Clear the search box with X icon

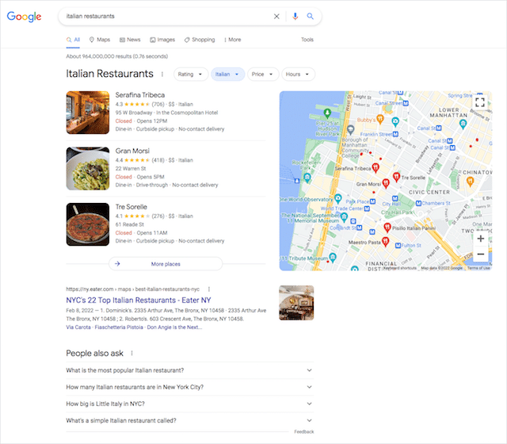(x=276, y=16)
